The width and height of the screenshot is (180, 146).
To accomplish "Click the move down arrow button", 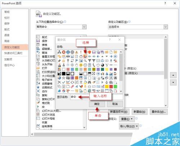I will (x=173, y=82).
